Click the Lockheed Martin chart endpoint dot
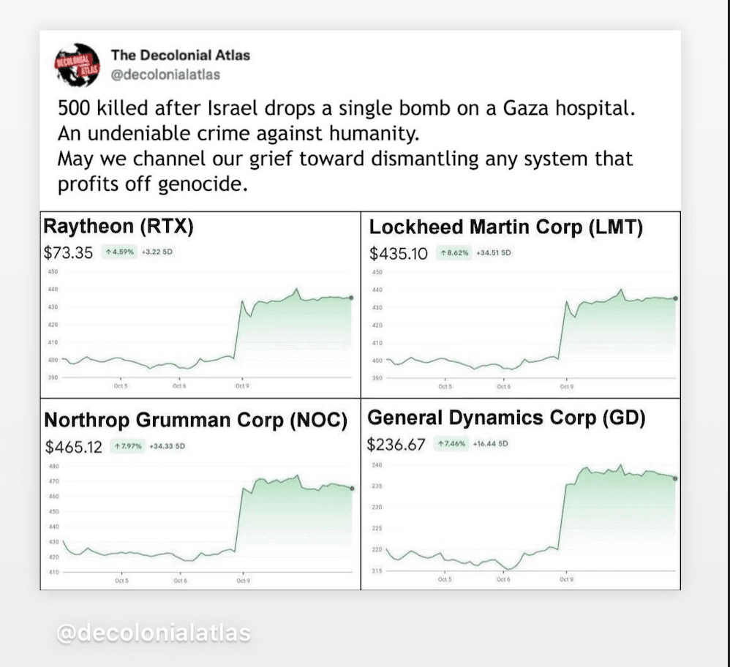730x667 pixels. coord(674,298)
